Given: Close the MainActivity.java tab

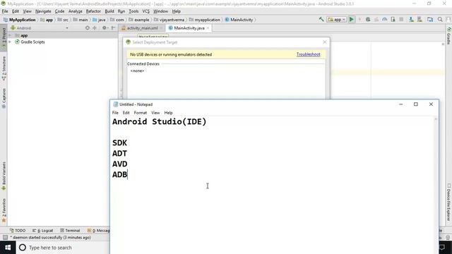Looking at the screenshot, I should [208, 28].
